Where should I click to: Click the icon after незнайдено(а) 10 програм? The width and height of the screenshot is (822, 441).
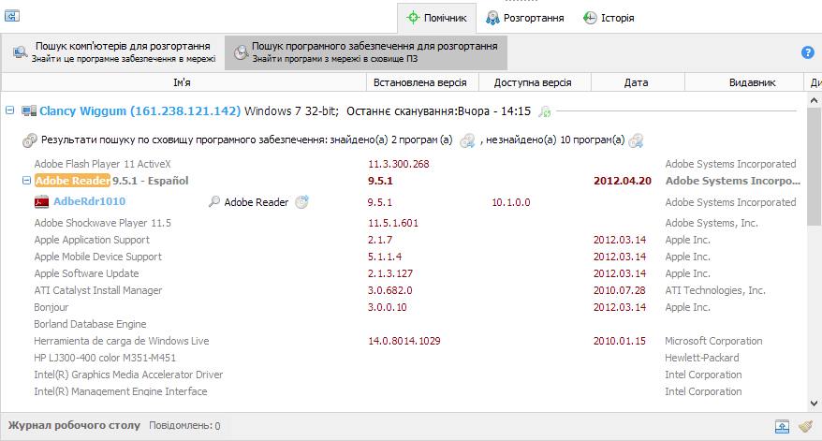tap(636, 140)
